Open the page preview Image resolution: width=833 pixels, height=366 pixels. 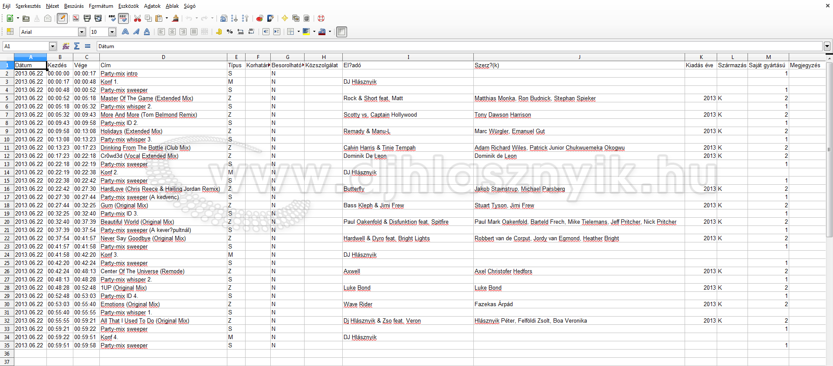[98, 18]
